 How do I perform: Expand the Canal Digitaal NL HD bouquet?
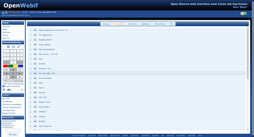pos(31,30)
